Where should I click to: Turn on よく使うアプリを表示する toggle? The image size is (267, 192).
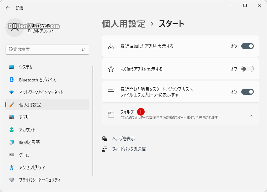pyautogui.click(x=248, y=69)
